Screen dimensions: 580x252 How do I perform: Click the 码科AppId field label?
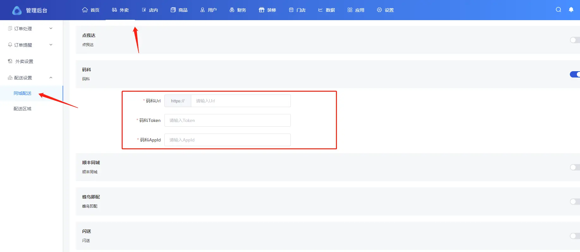point(150,140)
